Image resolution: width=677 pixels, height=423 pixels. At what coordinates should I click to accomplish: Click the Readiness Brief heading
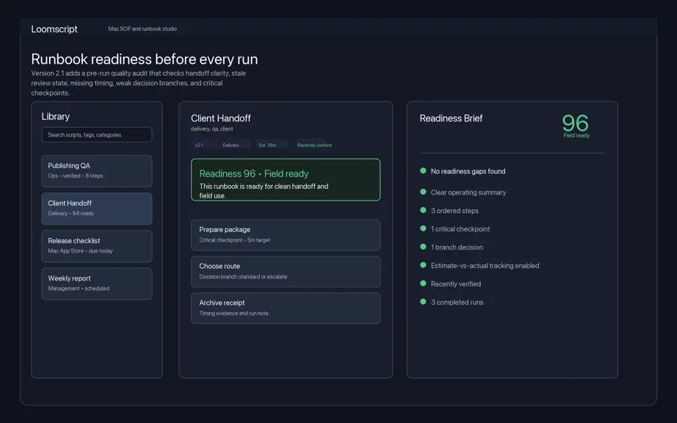[451, 118]
